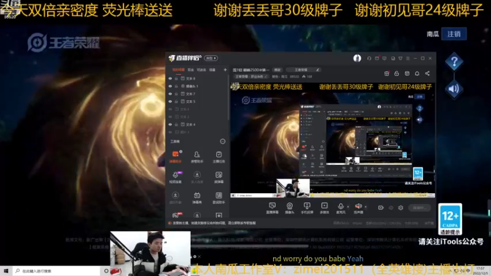The height and width of the screenshot is (276, 491).
Task: Expand the speaker options arrow
Action: tap(366, 207)
